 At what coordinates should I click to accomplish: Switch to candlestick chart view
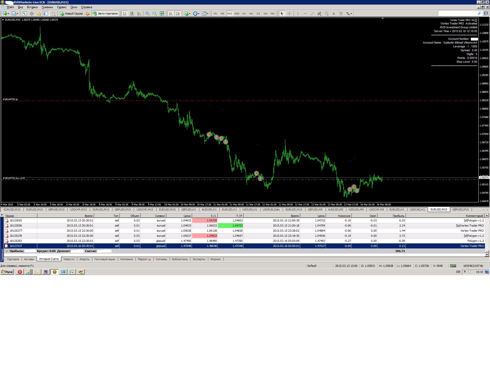pyautogui.click(x=132, y=14)
